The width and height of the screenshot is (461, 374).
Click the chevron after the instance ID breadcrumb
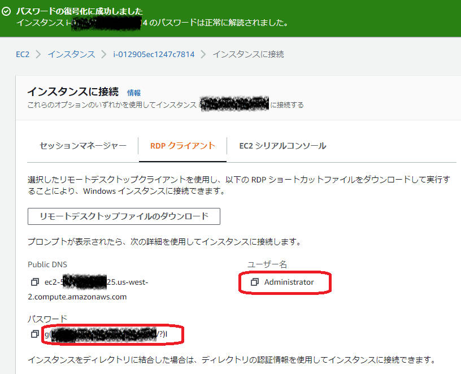point(203,54)
